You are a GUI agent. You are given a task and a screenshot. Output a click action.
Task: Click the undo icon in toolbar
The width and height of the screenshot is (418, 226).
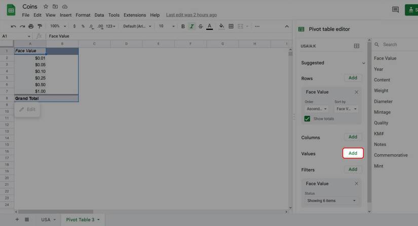13,26
